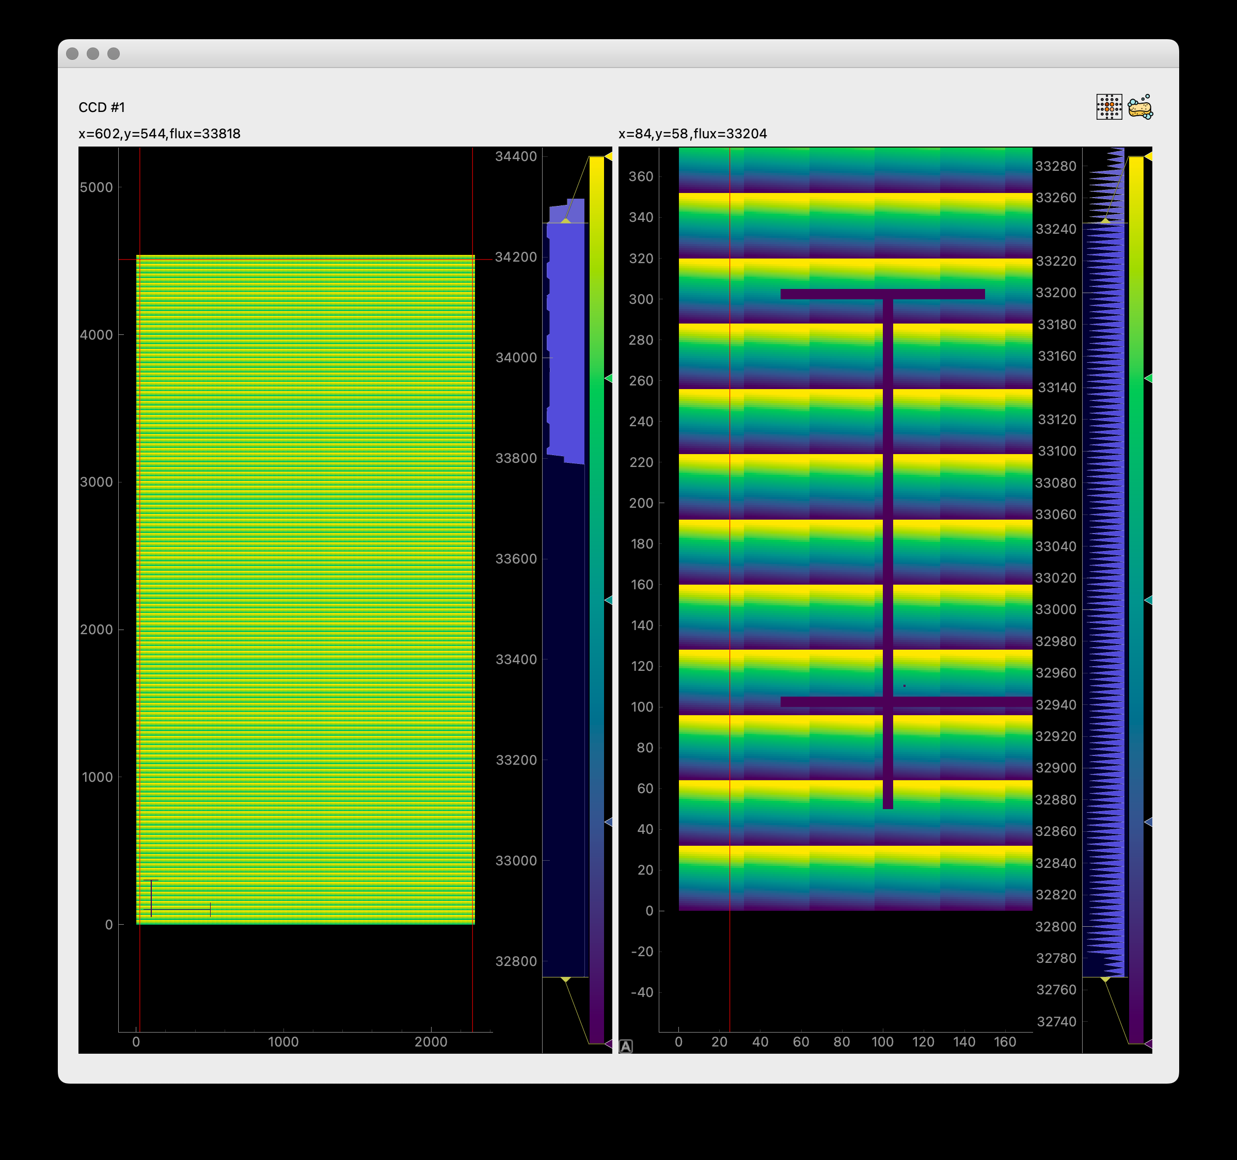1237x1160 pixels.
Task: Select the teal middle tick on left colorbar
Action: click(x=609, y=600)
